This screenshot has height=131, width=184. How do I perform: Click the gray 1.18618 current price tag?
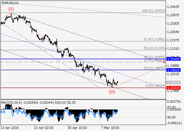click(x=174, y=83)
